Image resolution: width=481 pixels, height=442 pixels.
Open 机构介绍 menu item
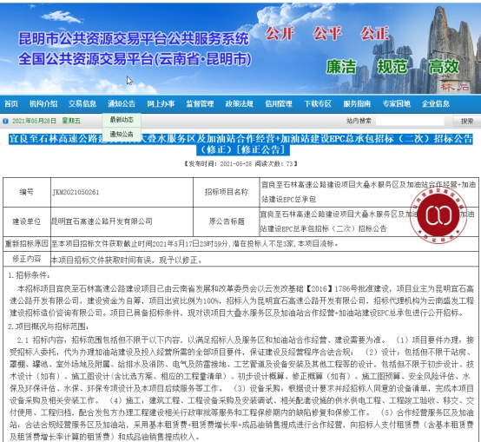[43, 103]
